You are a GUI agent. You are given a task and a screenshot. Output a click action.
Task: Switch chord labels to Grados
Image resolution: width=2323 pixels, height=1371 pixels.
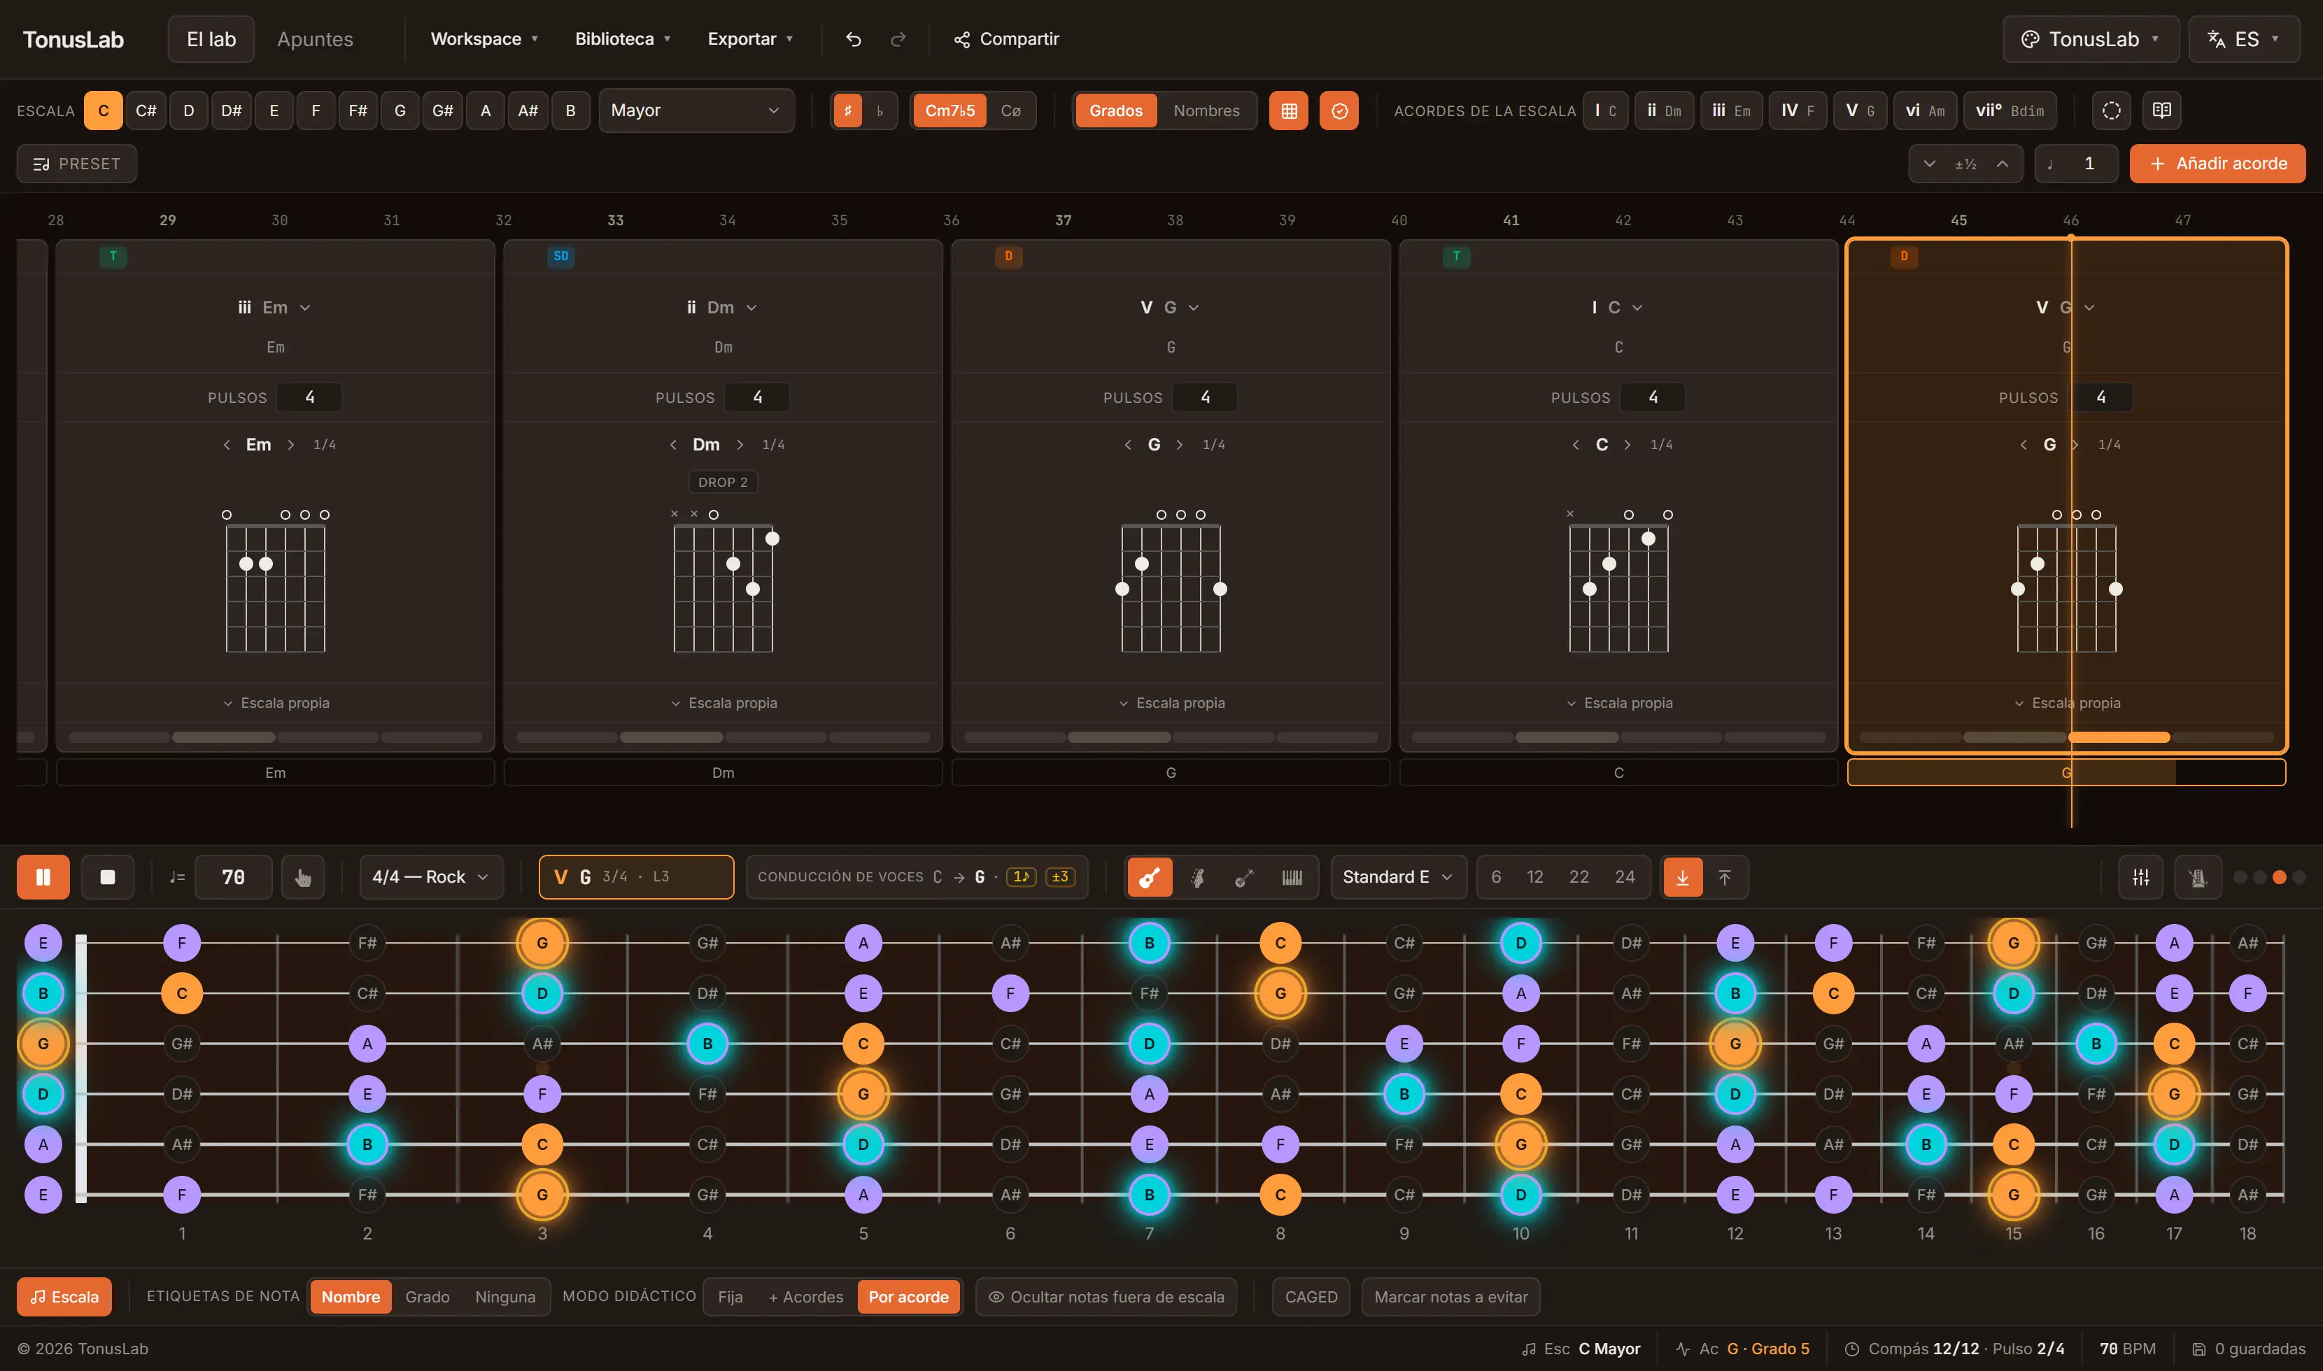click(x=1115, y=111)
